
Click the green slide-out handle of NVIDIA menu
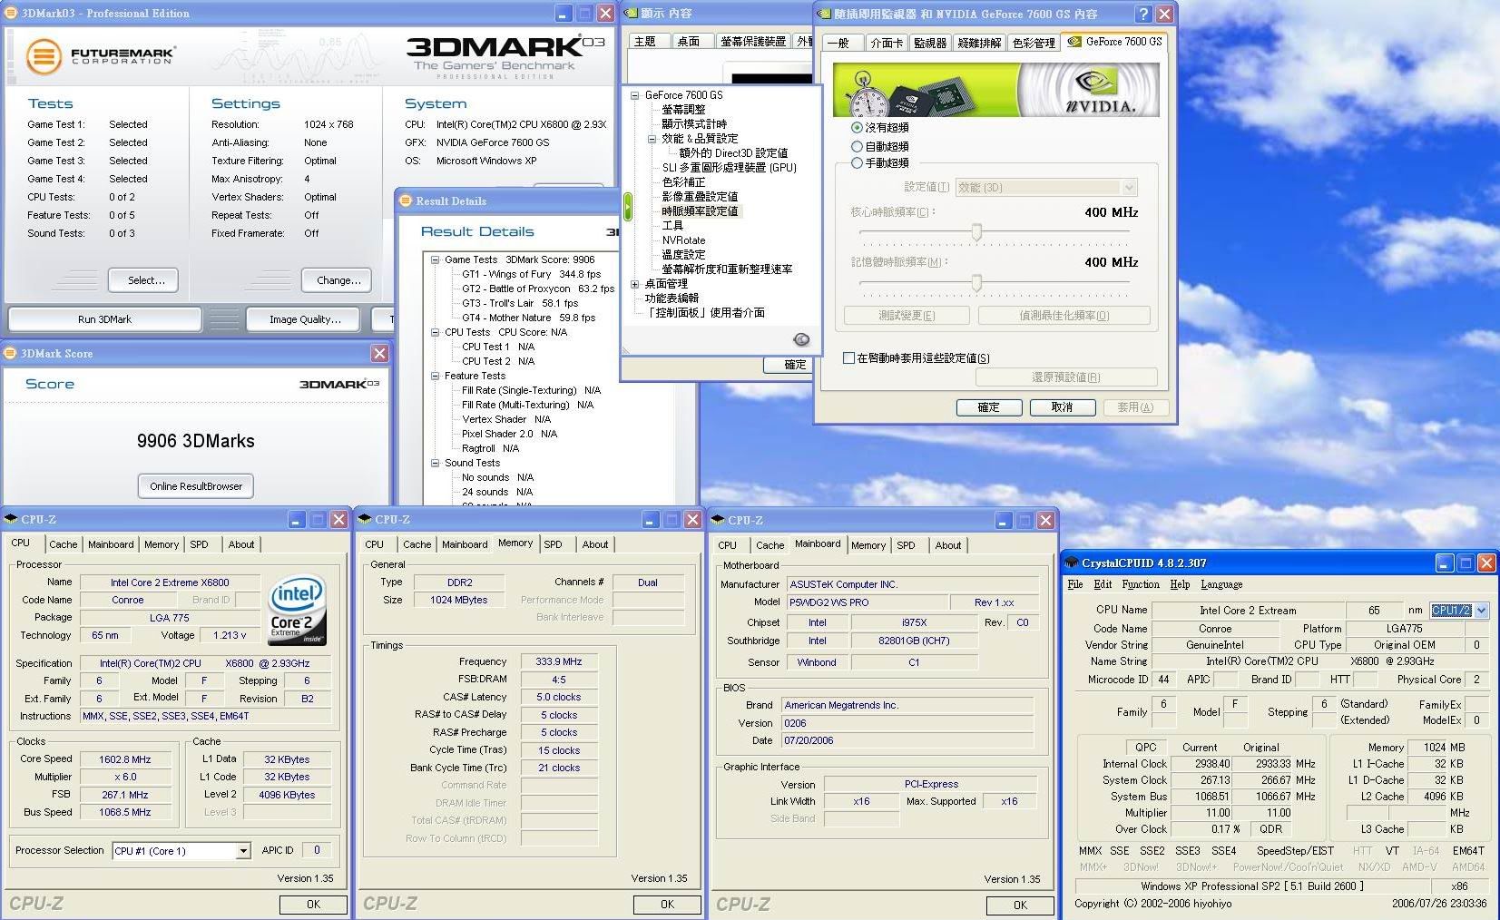click(627, 206)
